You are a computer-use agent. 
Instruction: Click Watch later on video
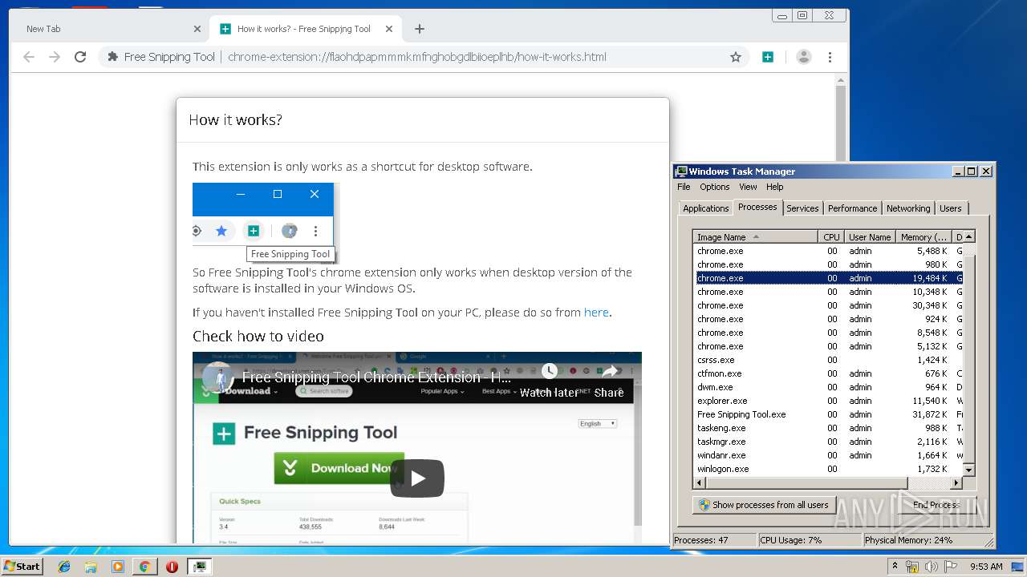point(549,381)
